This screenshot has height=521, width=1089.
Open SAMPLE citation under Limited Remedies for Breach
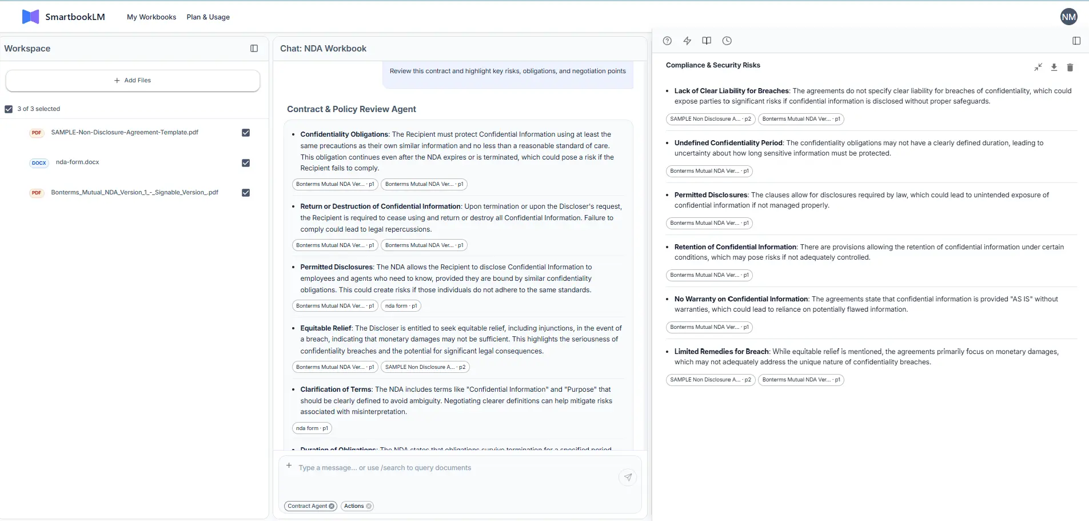[711, 380]
